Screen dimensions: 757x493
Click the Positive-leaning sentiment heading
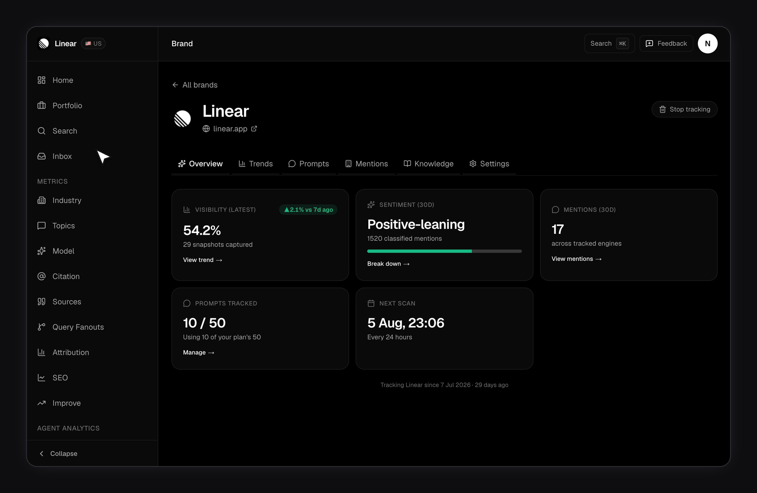pyautogui.click(x=416, y=224)
